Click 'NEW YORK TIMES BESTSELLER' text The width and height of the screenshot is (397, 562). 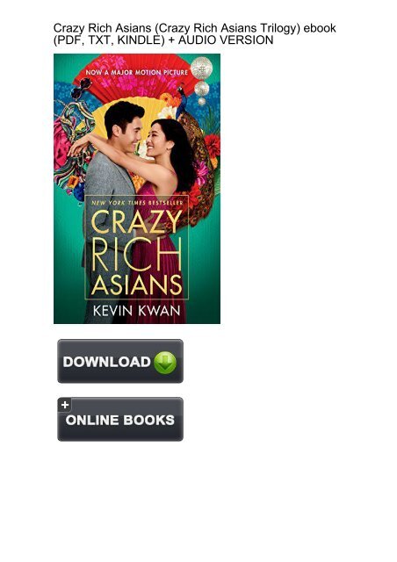point(137,203)
